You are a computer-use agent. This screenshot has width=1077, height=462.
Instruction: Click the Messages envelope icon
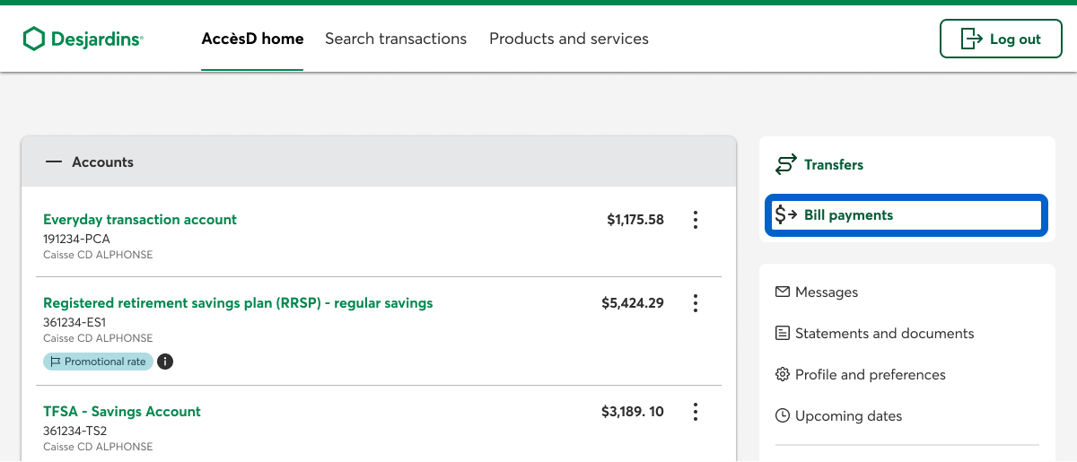(x=783, y=292)
